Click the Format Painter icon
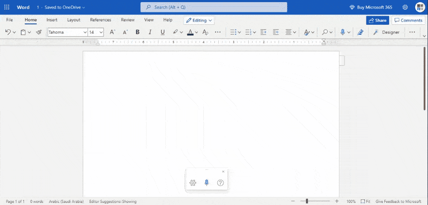The width and height of the screenshot is (428, 205). point(39,32)
